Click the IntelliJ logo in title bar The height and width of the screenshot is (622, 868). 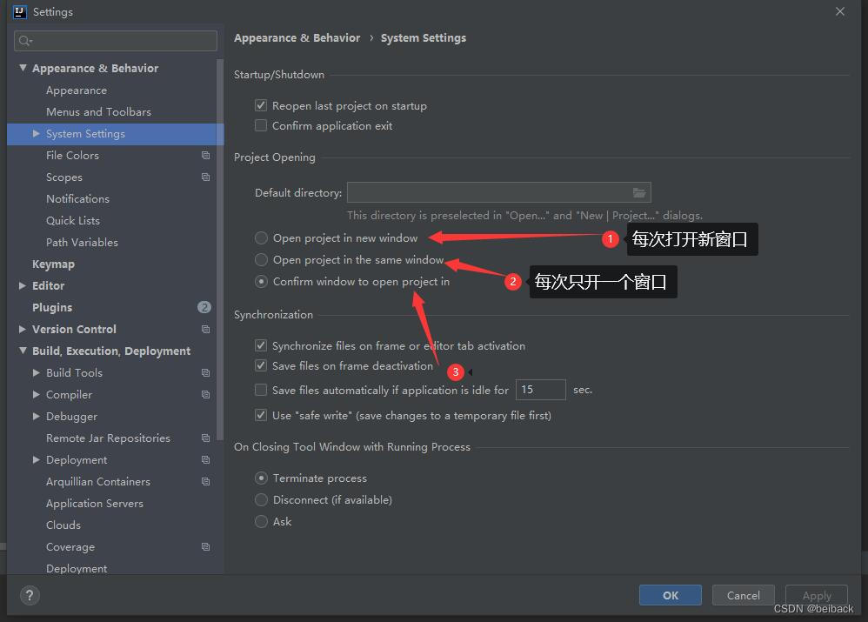19,11
